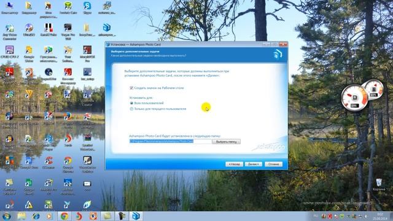The width and height of the screenshot is (393, 221).
Task: Open Google Chrome from the taskbar
Action: point(64,216)
